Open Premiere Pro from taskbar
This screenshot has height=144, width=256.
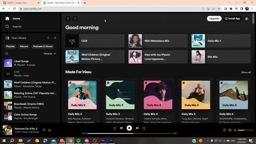pyautogui.click(x=112, y=140)
